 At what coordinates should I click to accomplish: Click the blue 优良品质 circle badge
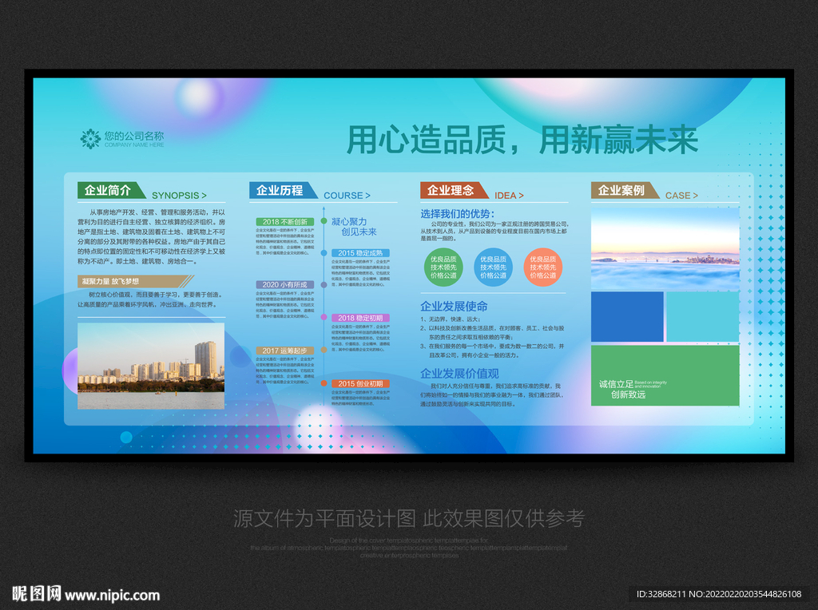pos(493,267)
